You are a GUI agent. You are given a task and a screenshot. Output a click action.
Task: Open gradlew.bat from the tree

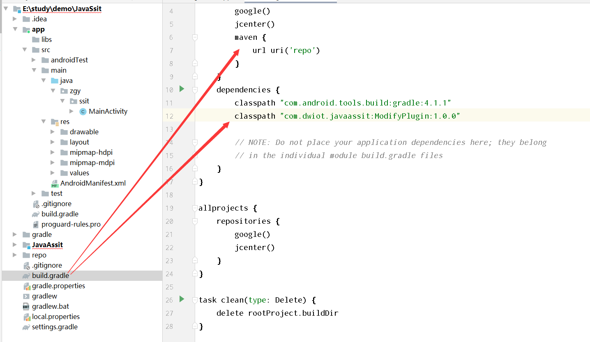point(51,307)
